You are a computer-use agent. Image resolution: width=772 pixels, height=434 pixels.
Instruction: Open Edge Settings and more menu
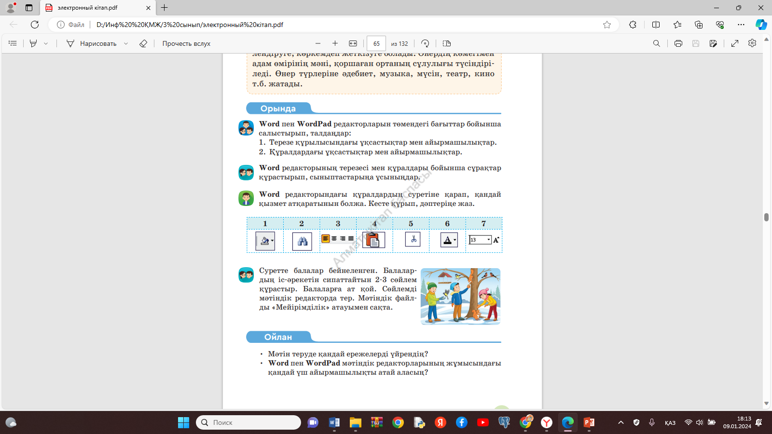click(x=741, y=25)
